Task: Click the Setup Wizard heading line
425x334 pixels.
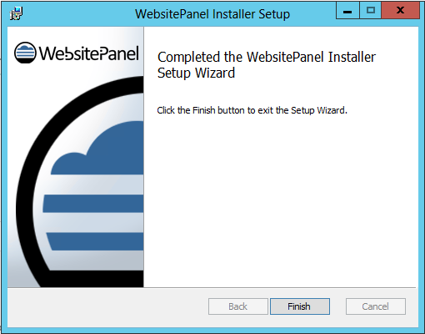Action: [x=196, y=73]
